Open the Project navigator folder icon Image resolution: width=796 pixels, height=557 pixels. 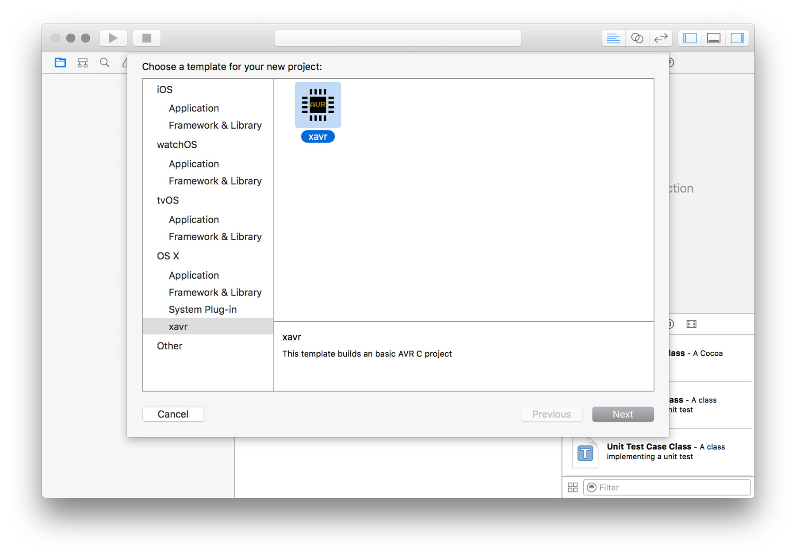[60, 62]
